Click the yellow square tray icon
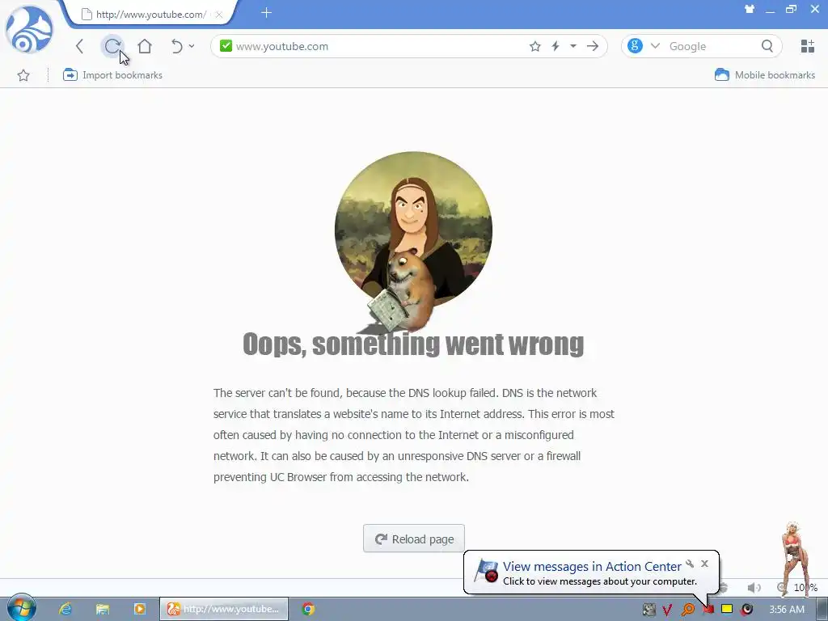This screenshot has width=828, height=621. pyautogui.click(x=727, y=609)
